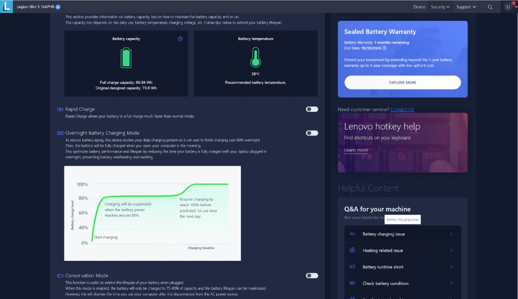Click the Sealed Battery Warranty heading
518x299 pixels.
click(380, 31)
